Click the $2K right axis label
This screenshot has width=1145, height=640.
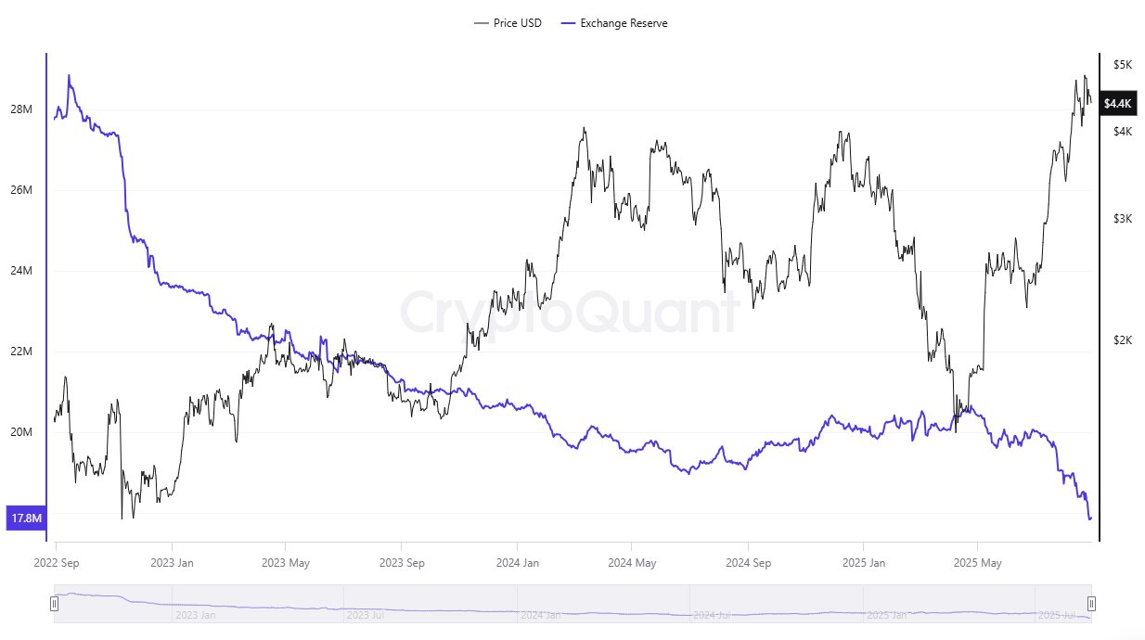[1123, 340]
